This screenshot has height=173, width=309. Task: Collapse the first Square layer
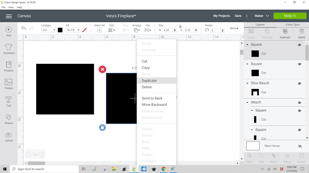pos(247,45)
